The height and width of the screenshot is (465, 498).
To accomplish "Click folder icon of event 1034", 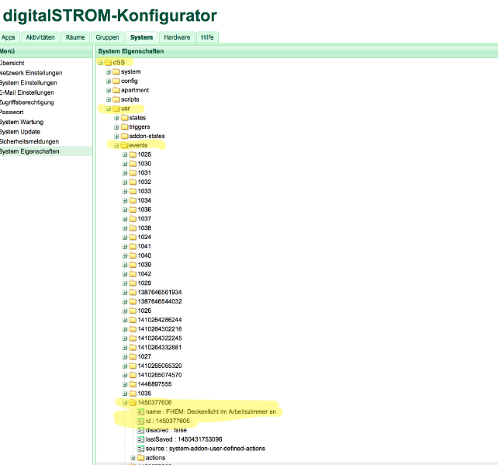I will (x=133, y=200).
